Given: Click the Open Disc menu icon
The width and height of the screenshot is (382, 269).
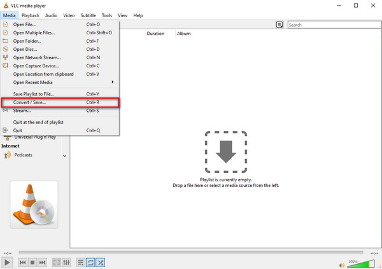Looking at the screenshot, I should click(x=5, y=49).
